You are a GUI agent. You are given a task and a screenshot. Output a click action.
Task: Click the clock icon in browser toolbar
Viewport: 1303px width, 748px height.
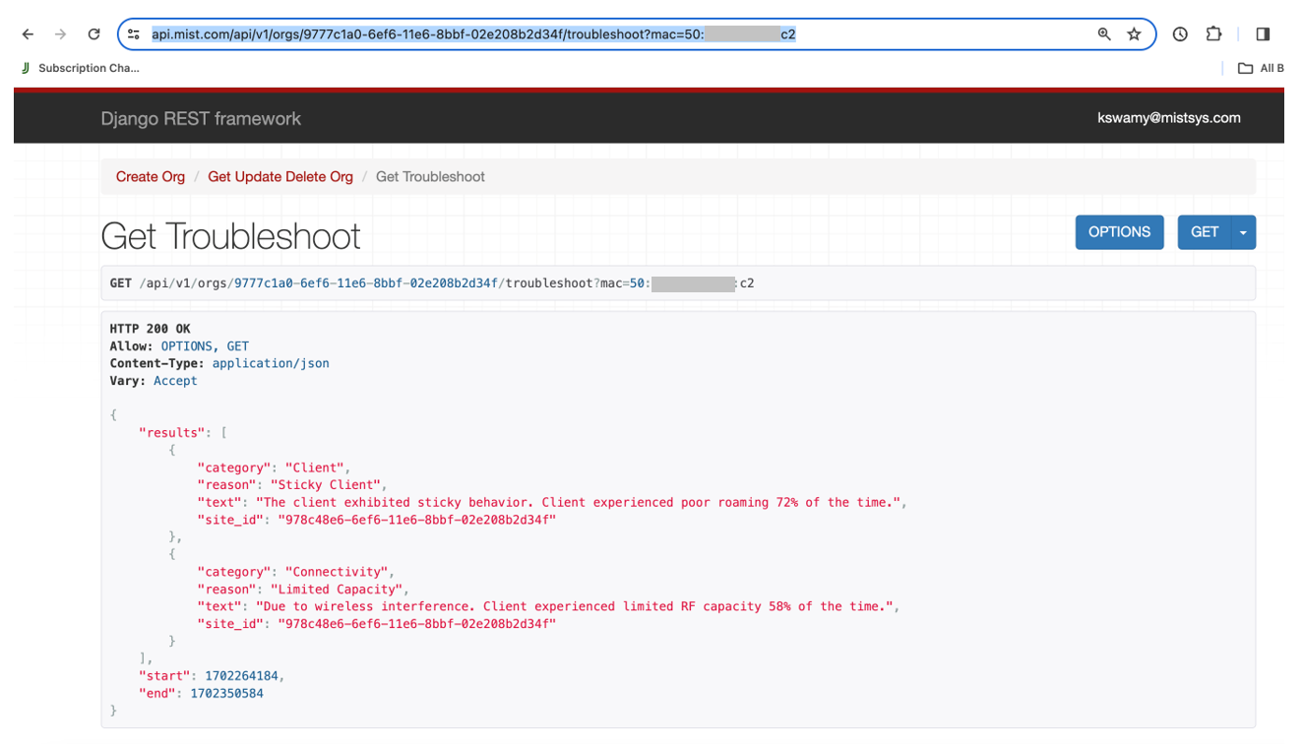pyautogui.click(x=1180, y=34)
